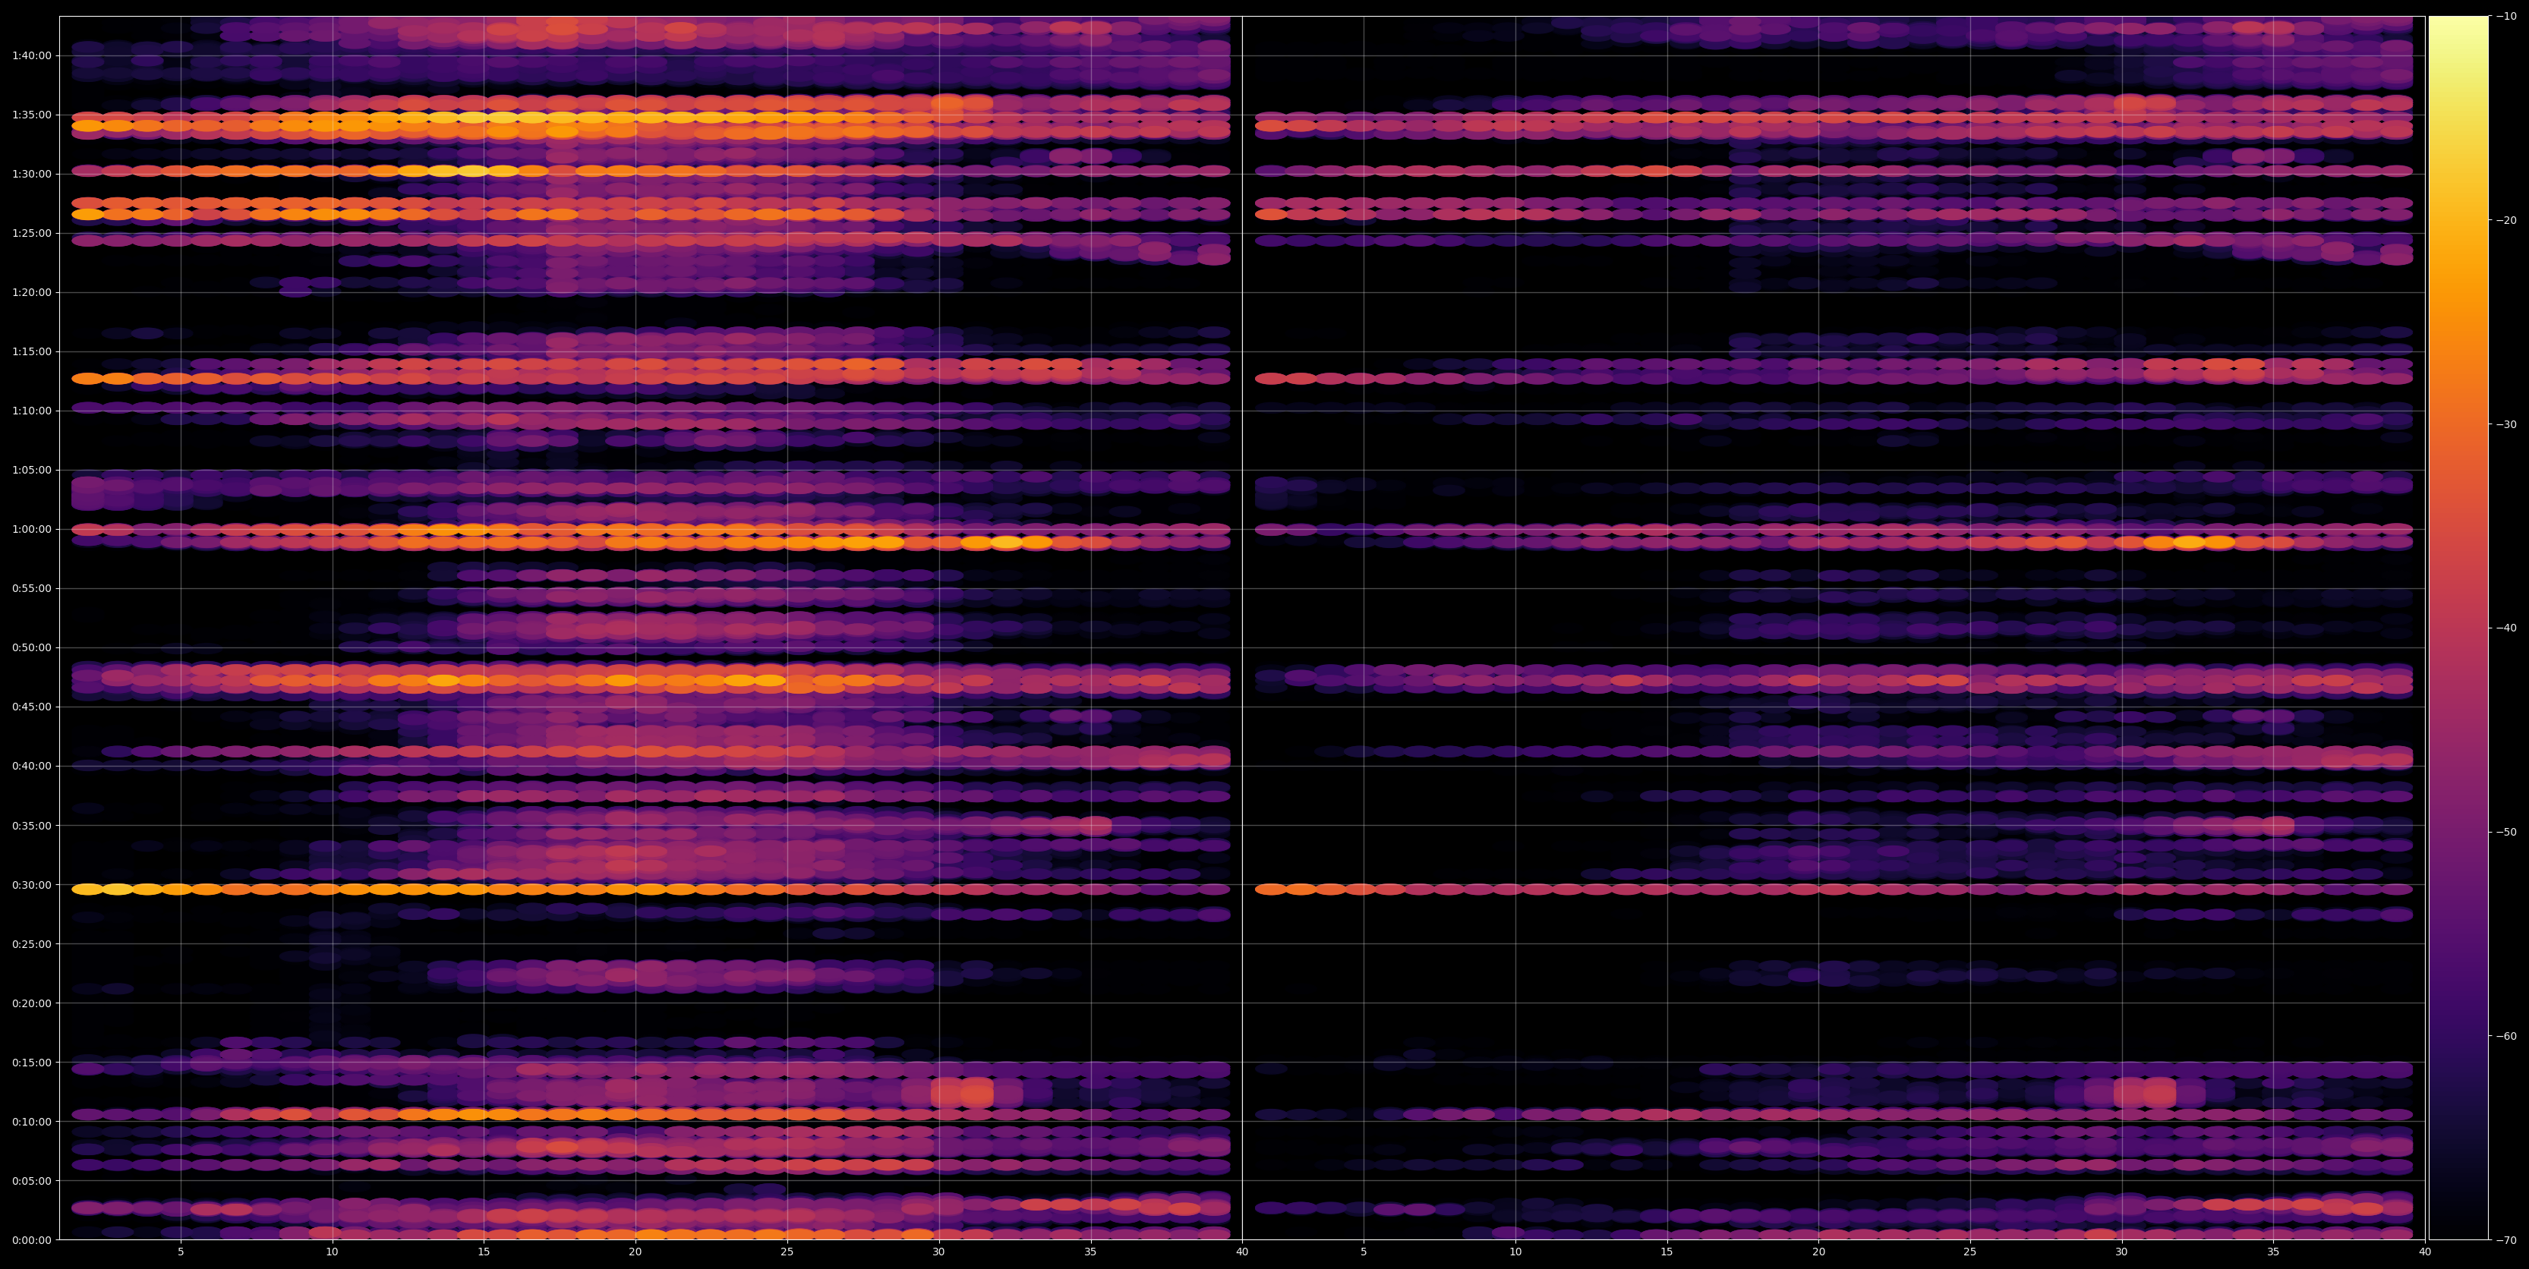Image resolution: width=2529 pixels, height=1269 pixels.
Task: Pick the -70 colorbar value
Action: (x=2506, y=1240)
